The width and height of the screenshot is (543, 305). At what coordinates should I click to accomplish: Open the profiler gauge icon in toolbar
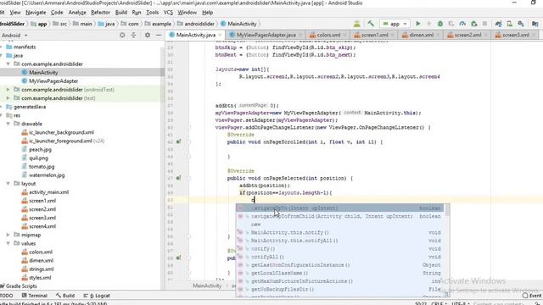[462, 24]
